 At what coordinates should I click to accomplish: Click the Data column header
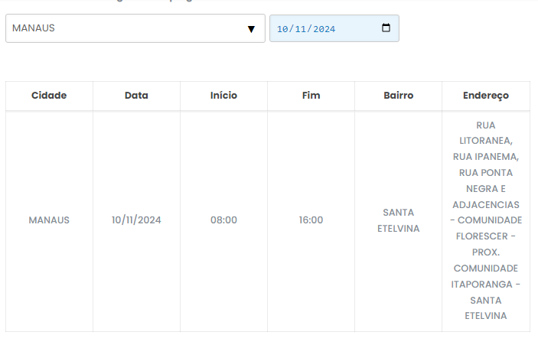coord(136,96)
